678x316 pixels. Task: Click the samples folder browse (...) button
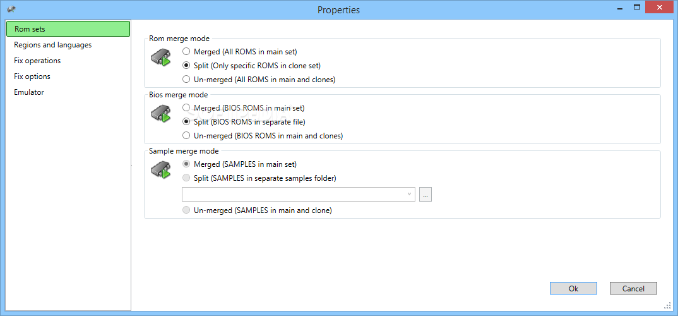[425, 195]
